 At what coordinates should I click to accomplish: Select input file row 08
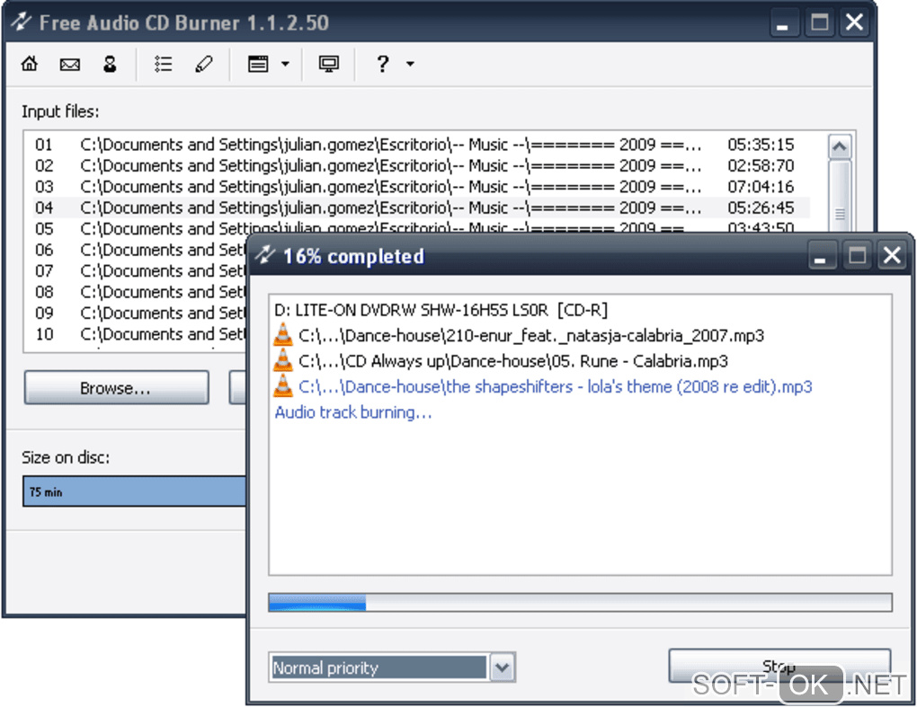(x=139, y=292)
